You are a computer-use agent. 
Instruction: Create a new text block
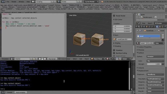coord(31,59)
